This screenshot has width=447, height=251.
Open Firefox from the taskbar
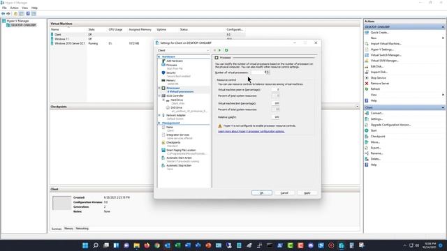coord(147,245)
